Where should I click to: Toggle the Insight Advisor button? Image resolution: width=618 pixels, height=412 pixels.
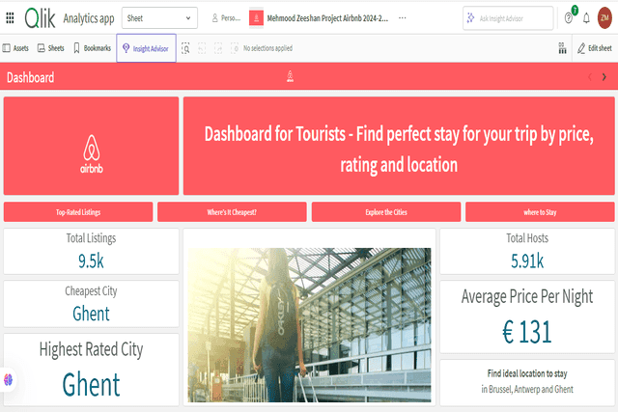(146, 48)
